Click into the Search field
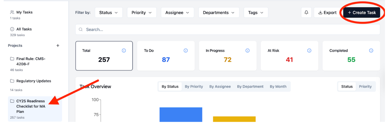The image size is (388, 129). point(228,30)
